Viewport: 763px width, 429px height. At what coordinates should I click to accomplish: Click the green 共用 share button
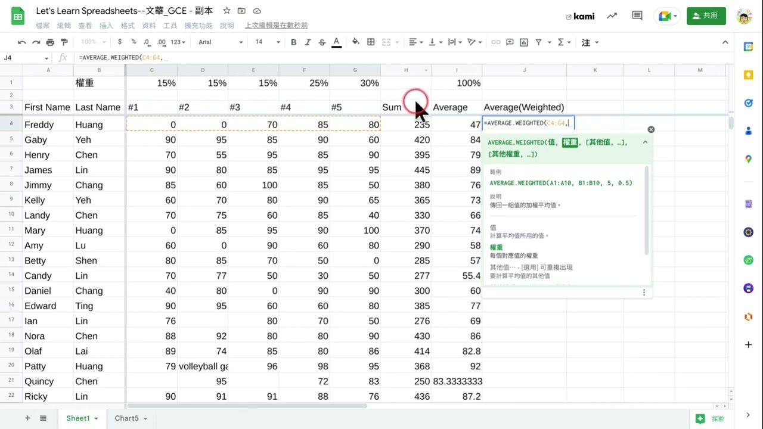click(706, 16)
